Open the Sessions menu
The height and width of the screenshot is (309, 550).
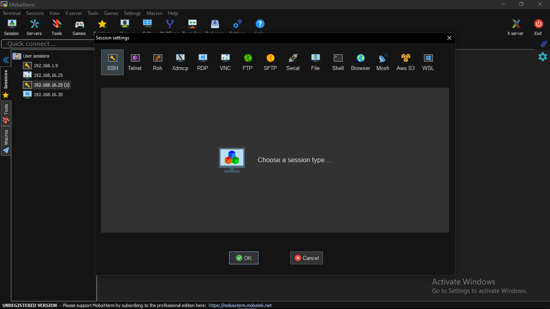(35, 13)
